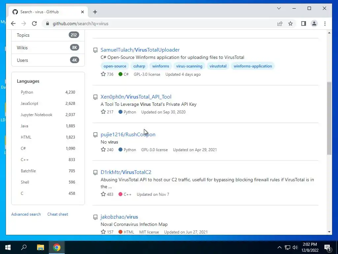Click the Chrome taskbar icon
338x254 pixels.
pos(57,247)
